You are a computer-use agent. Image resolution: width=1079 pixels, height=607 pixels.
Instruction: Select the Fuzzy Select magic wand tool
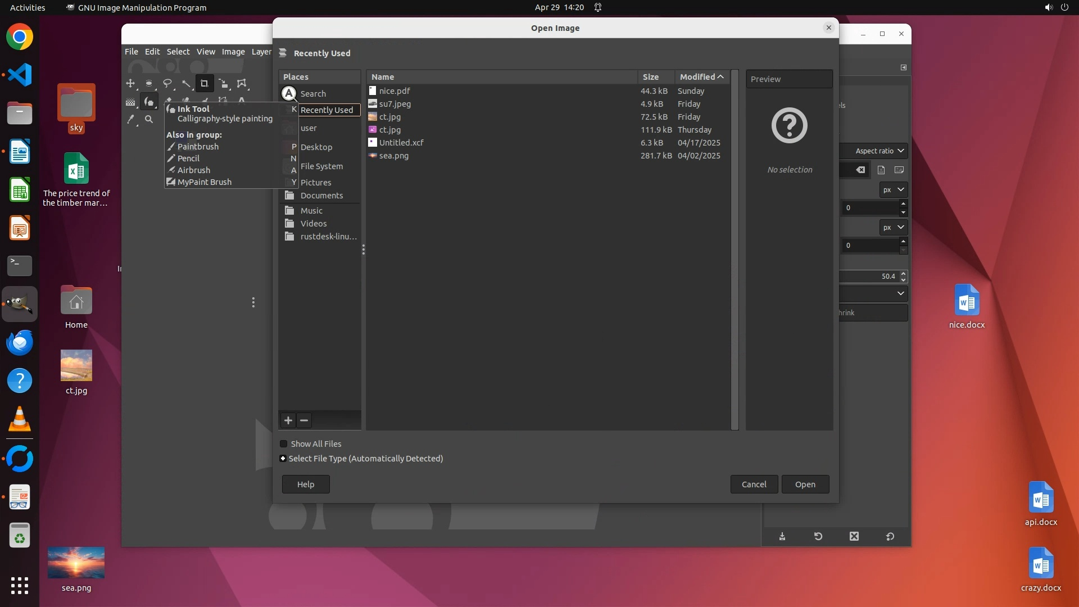pos(186,84)
